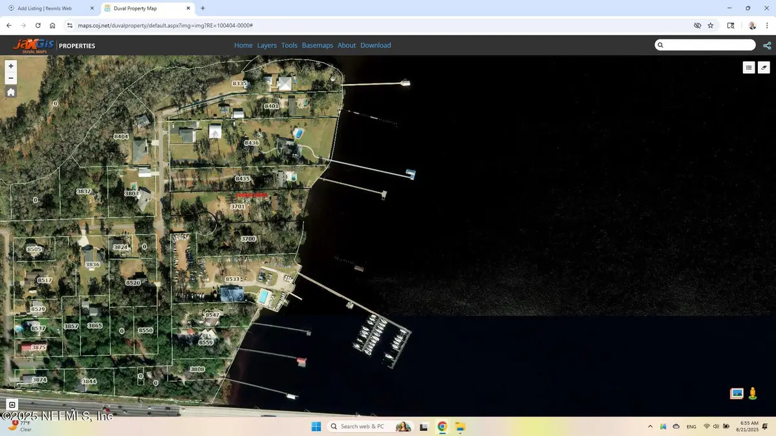Activate the pegman street view figure
This screenshot has height=436, width=776.
click(753, 393)
